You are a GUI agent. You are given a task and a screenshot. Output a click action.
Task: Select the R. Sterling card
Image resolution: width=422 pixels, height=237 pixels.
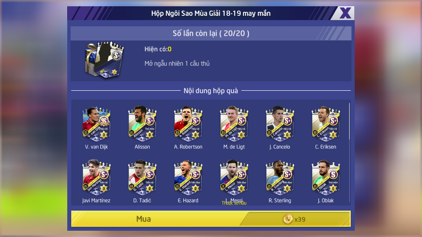click(x=280, y=177)
